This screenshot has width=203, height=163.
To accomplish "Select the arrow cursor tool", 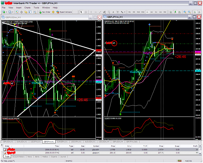I will (81, 12).
